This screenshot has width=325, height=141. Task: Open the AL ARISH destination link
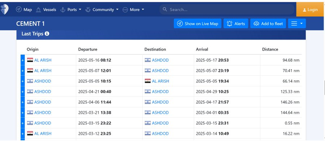(160, 81)
